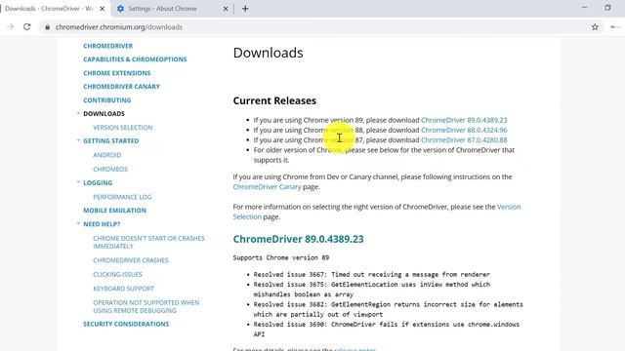This screenshot has width=625, height=351.
Task: Open Operation Not Supported When Using Remote Debugging
Action: tap(146, 306)
